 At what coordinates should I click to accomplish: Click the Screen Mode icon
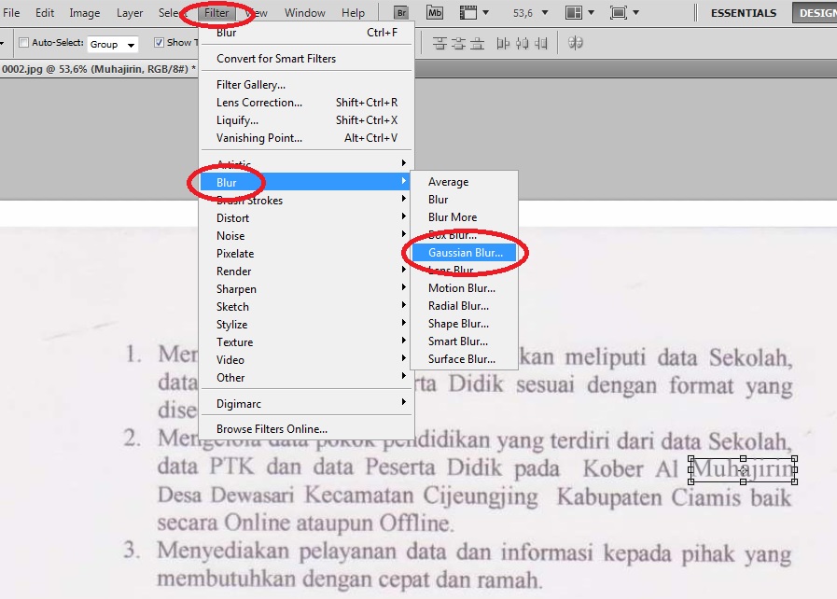pos(618,12)
